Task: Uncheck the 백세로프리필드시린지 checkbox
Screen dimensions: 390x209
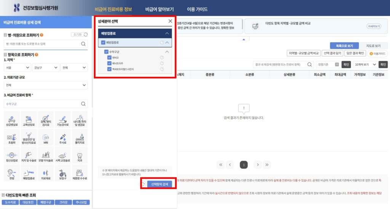Action: pos(109,69)
